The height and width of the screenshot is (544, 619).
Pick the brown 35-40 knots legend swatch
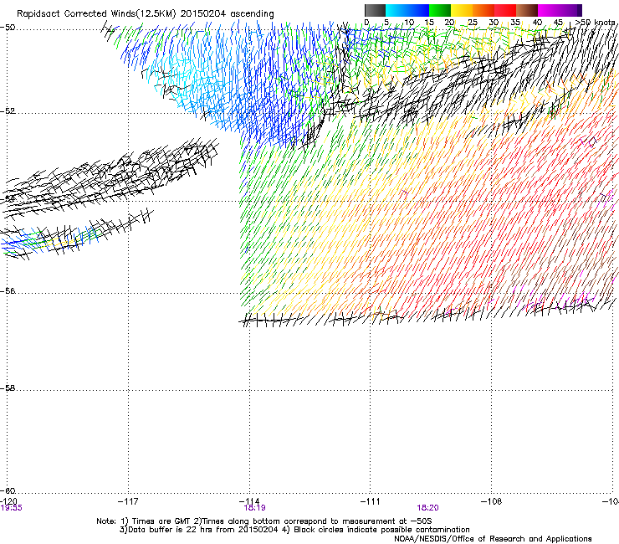pos(527,10)
